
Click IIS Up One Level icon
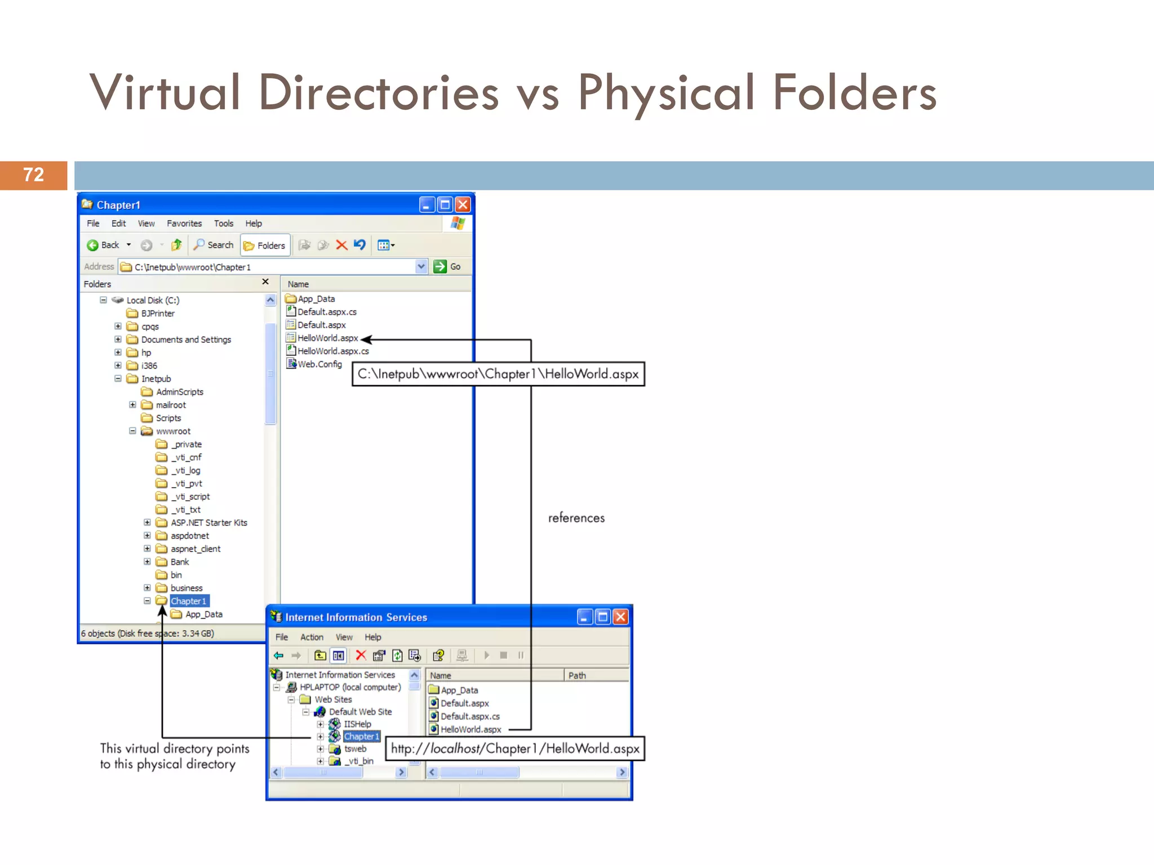coord(320,656)
